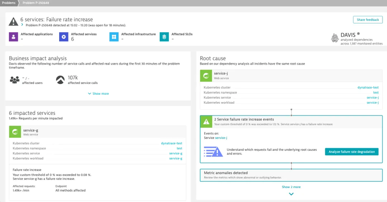Click the blue Affected services gear icon

(x=64, y=37)
